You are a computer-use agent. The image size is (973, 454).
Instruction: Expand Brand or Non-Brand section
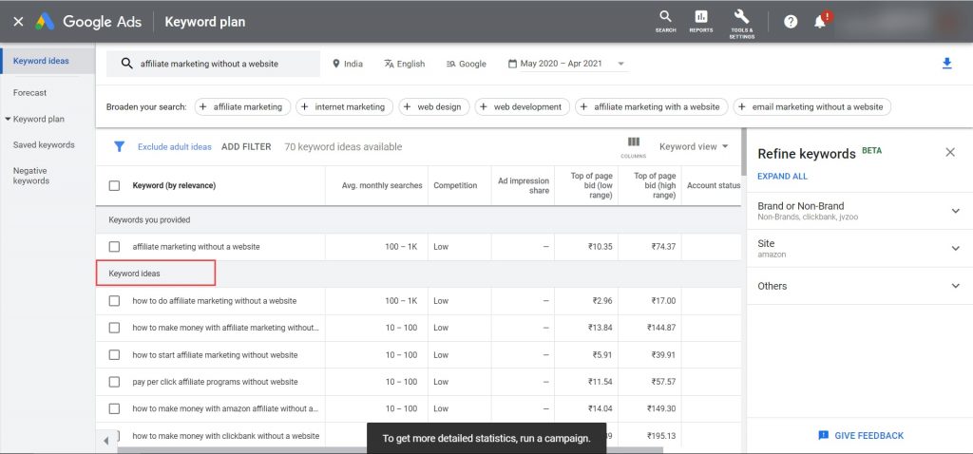click(955, 211)
